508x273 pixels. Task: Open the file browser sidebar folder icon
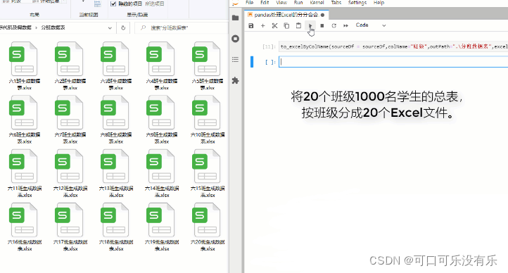[236, 18]
